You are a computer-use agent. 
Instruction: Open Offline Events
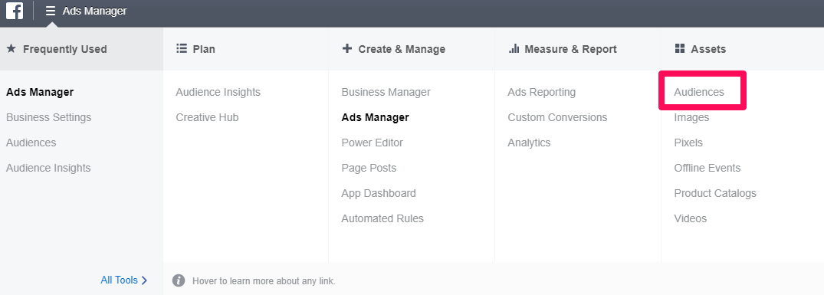[x=707, y=168]
